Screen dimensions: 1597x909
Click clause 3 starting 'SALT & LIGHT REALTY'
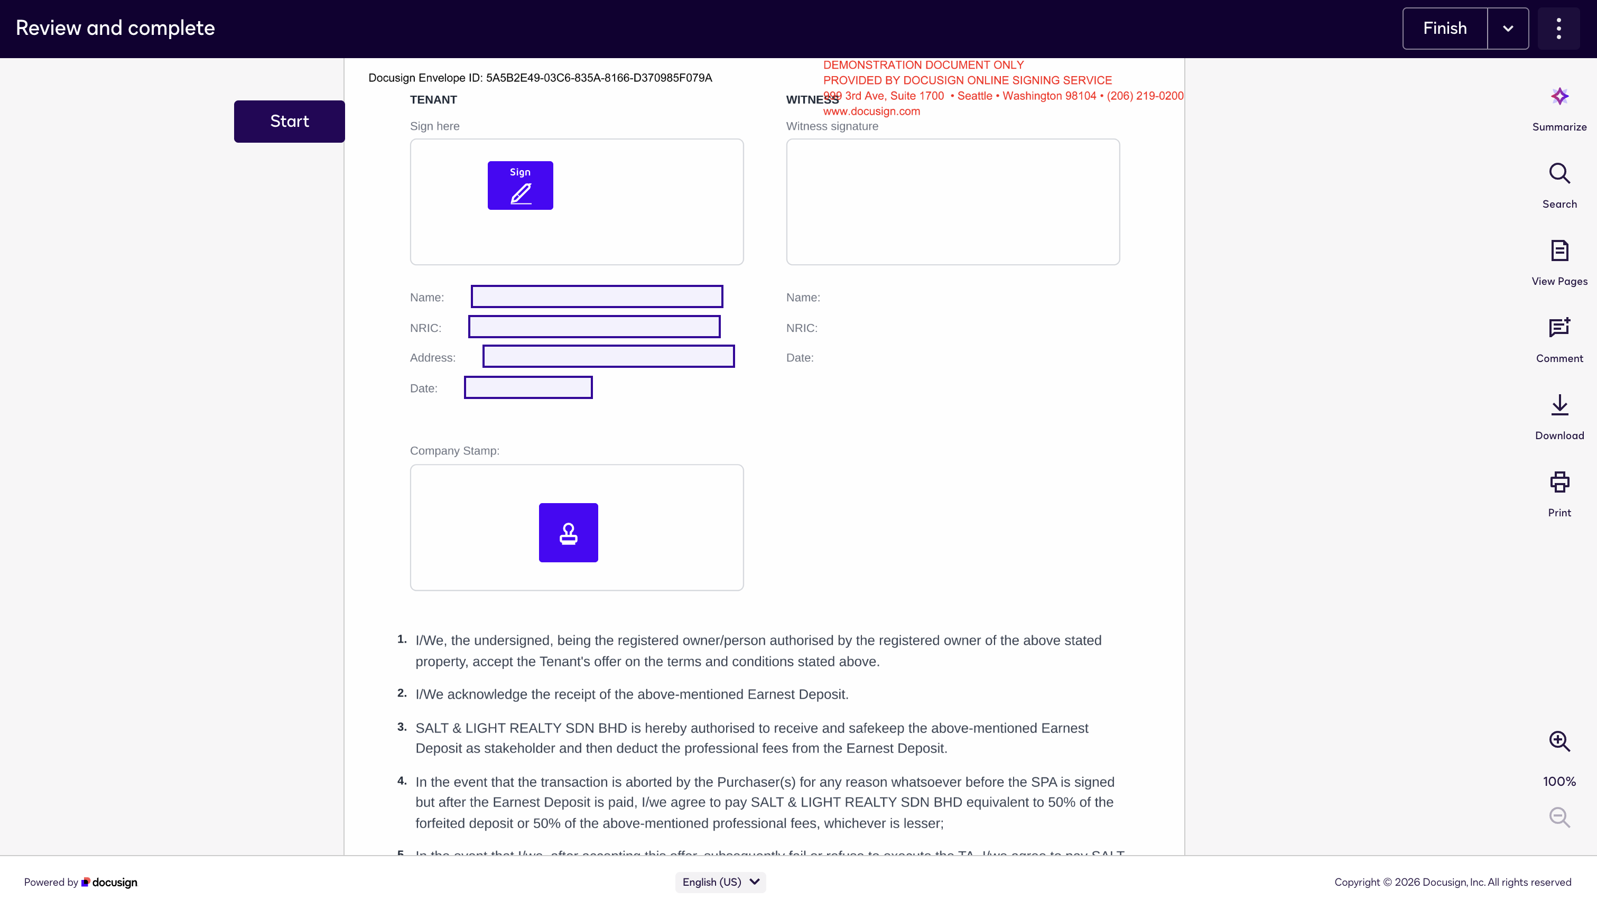(751, 739)
